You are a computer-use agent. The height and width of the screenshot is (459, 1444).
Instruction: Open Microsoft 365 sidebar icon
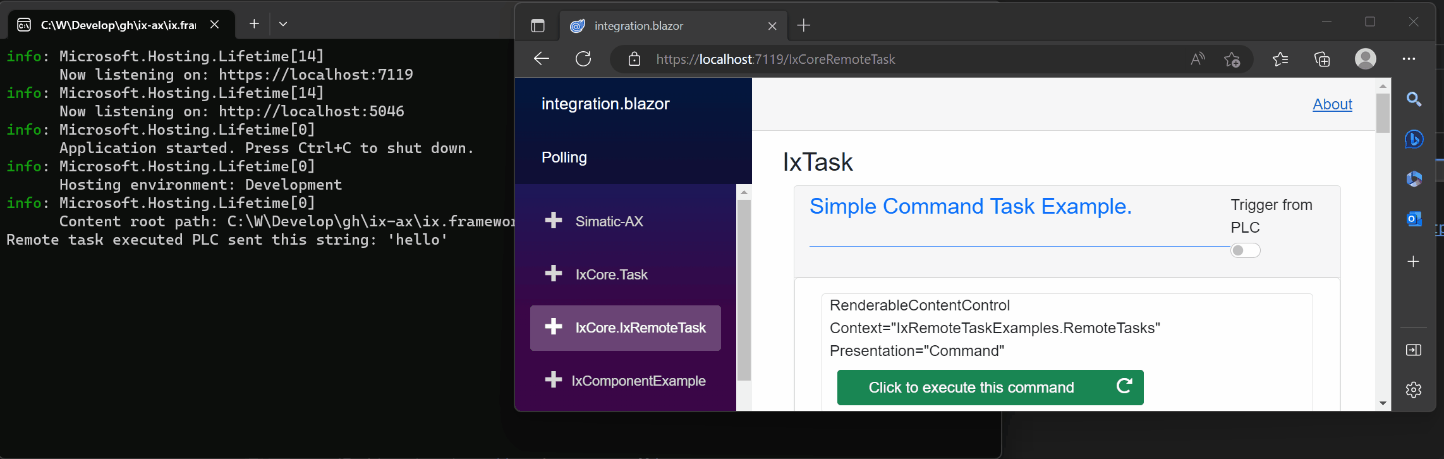tap(1414, 179)
